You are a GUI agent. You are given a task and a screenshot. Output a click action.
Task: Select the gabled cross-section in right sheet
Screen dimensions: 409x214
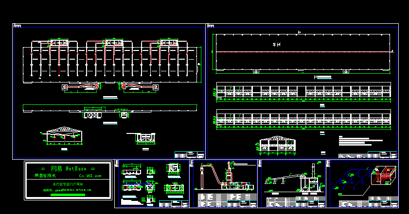pyautogui.click(x=277, y=145)
